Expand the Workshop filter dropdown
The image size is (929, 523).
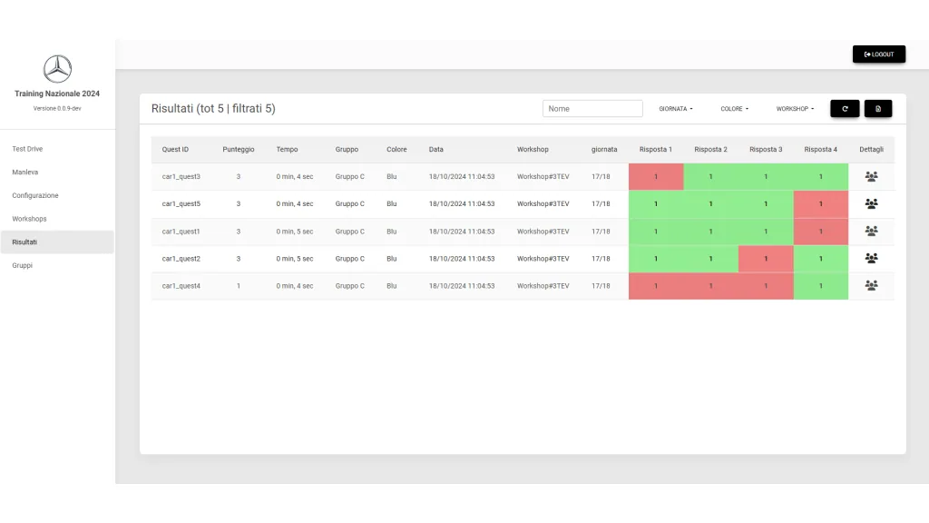point(795,109)
